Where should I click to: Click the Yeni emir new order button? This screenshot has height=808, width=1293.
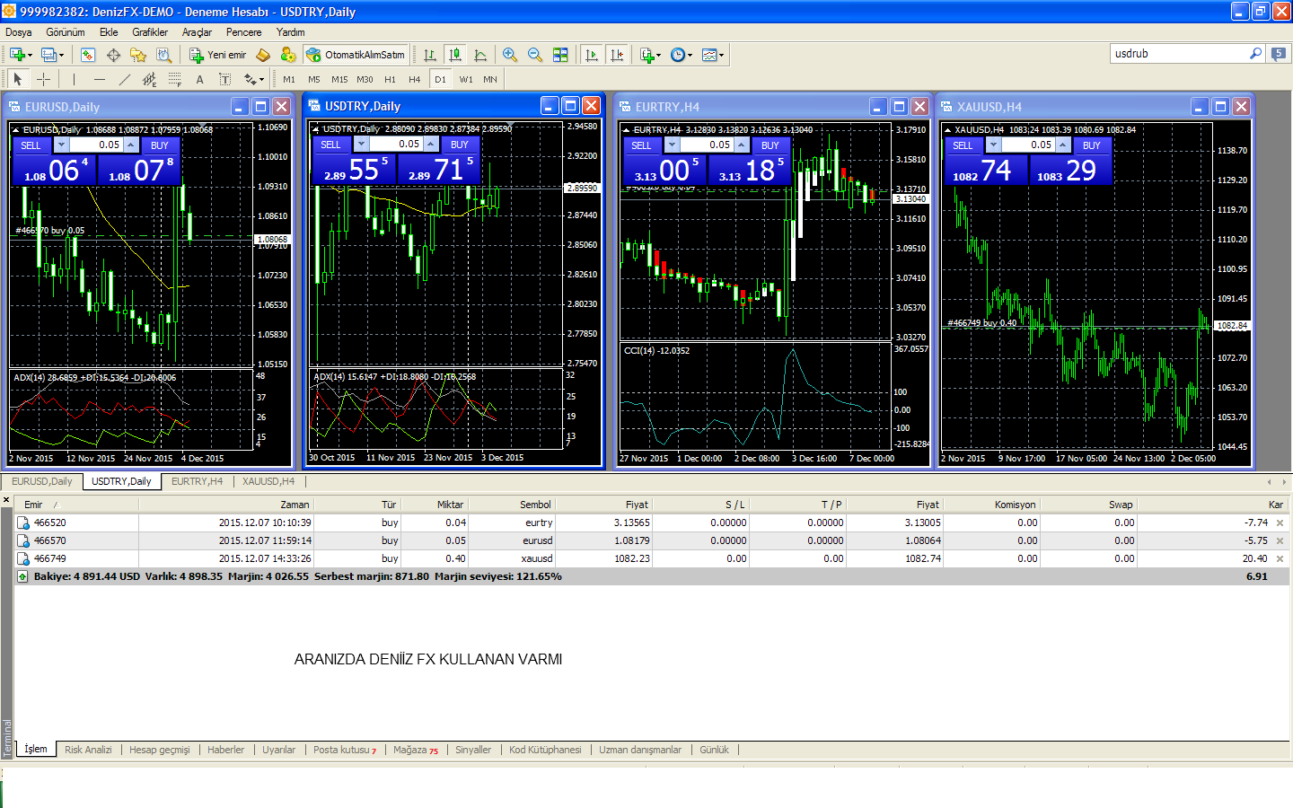pyautogui.click(x=217, y=55)
